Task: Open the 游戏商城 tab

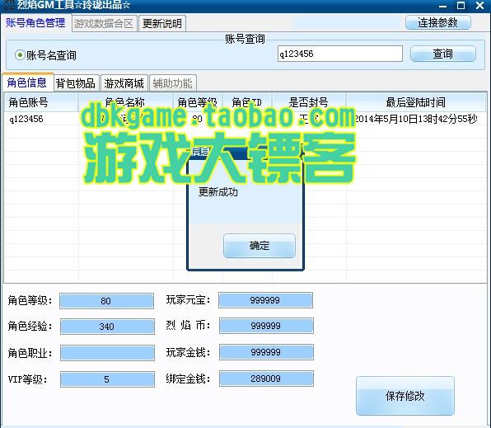Action: (124, 83)
